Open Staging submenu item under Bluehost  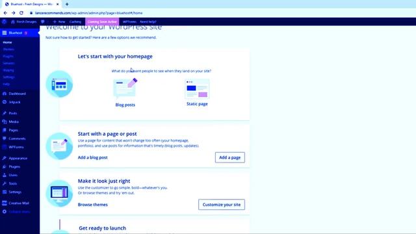[8, 70]
